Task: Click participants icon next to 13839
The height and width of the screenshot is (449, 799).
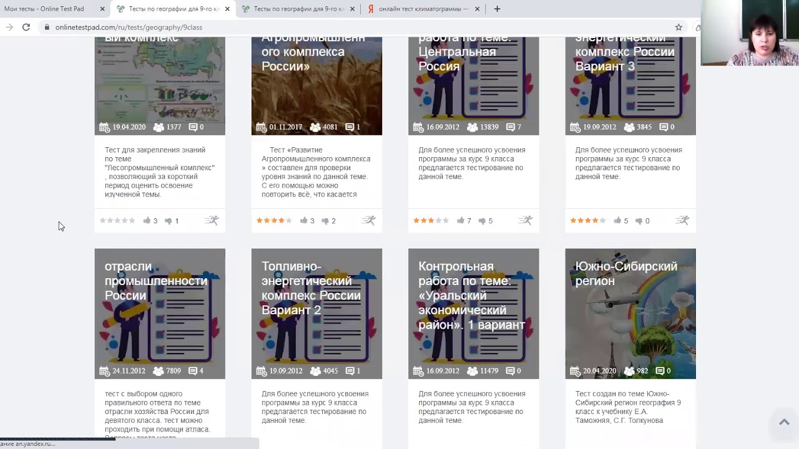Action: point(472,127)
